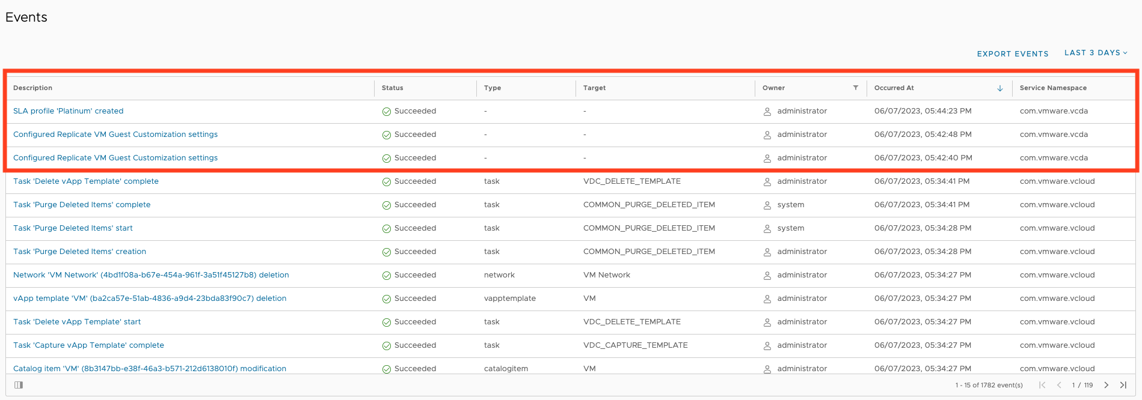1142x400 pixels.
Task: Click the Export Events button
Action: (x=1012, y=53)
